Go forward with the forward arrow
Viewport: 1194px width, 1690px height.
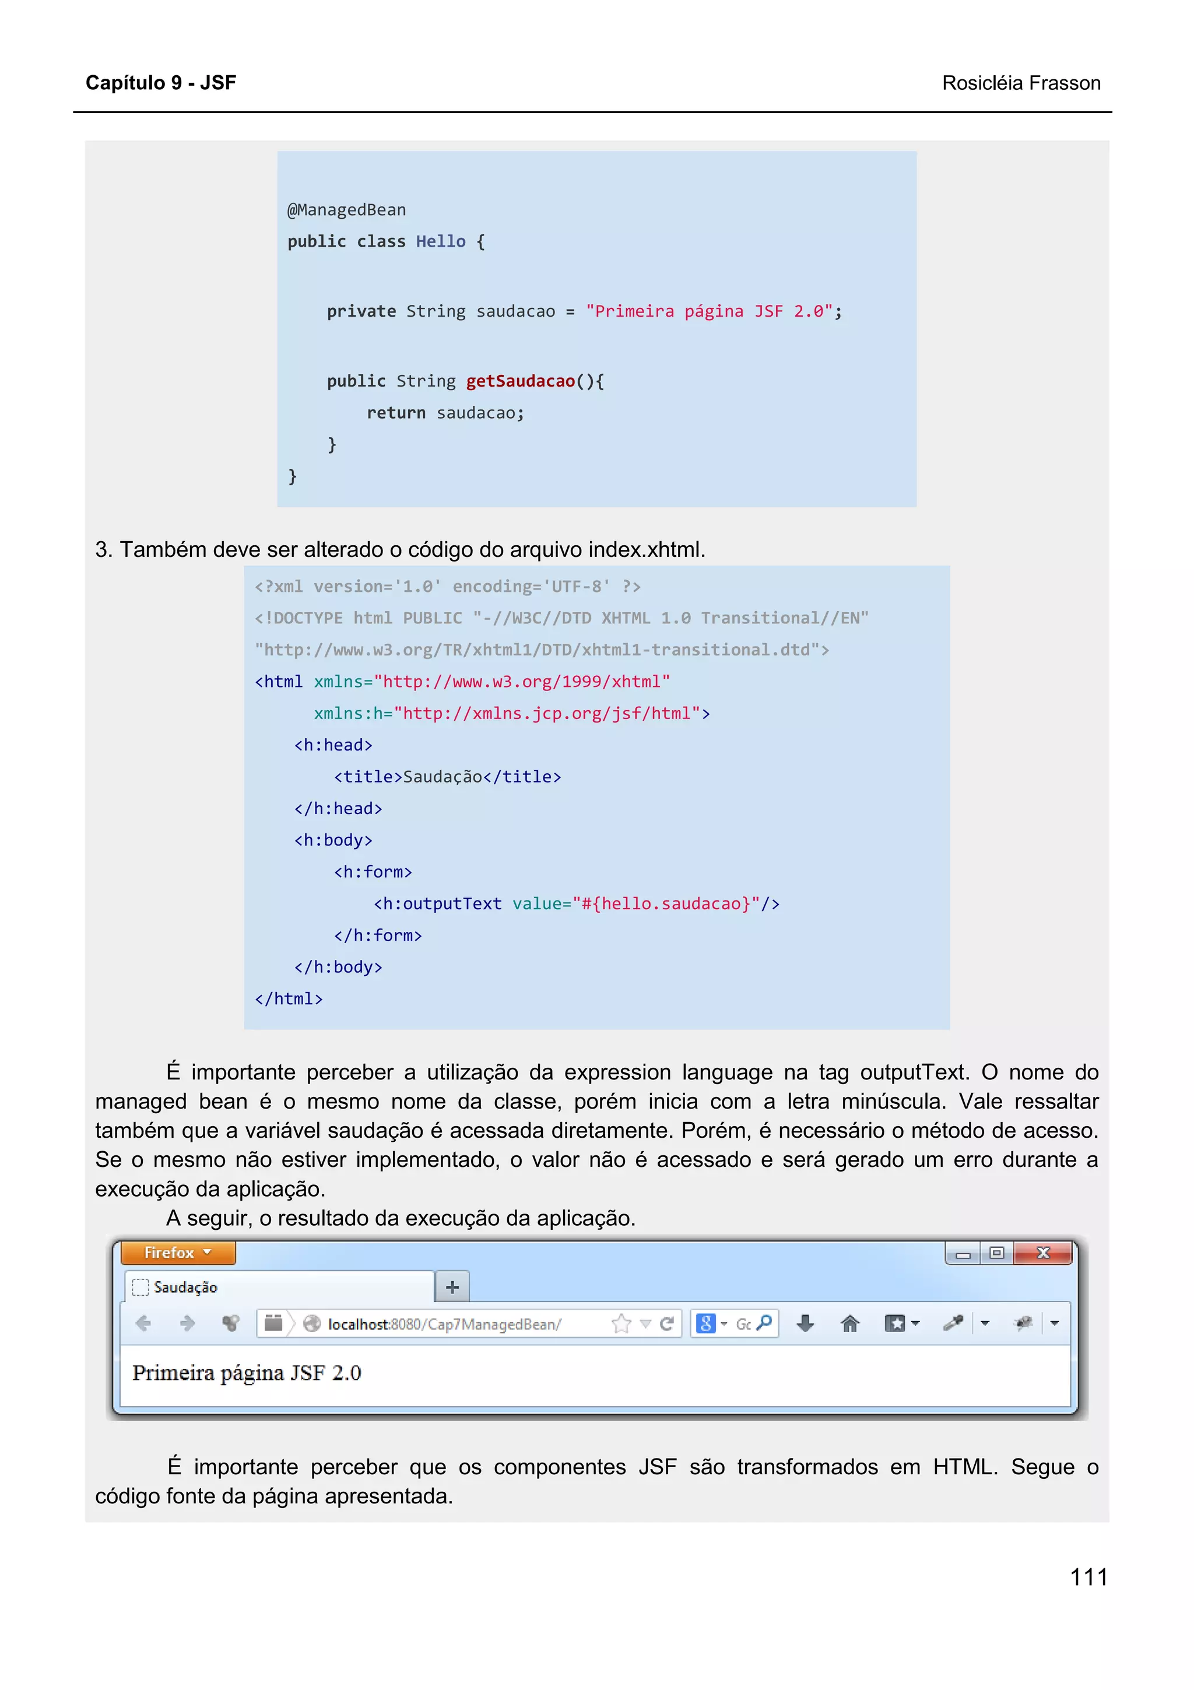coord(188,1323)
